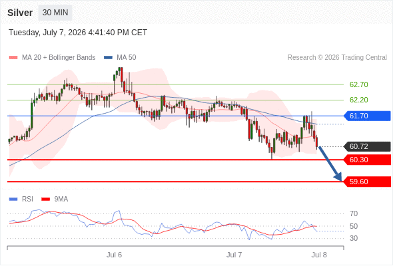Click the blue 61.70 pivot price tag
This screenshot has width=393, height=266.
(367, 116)
